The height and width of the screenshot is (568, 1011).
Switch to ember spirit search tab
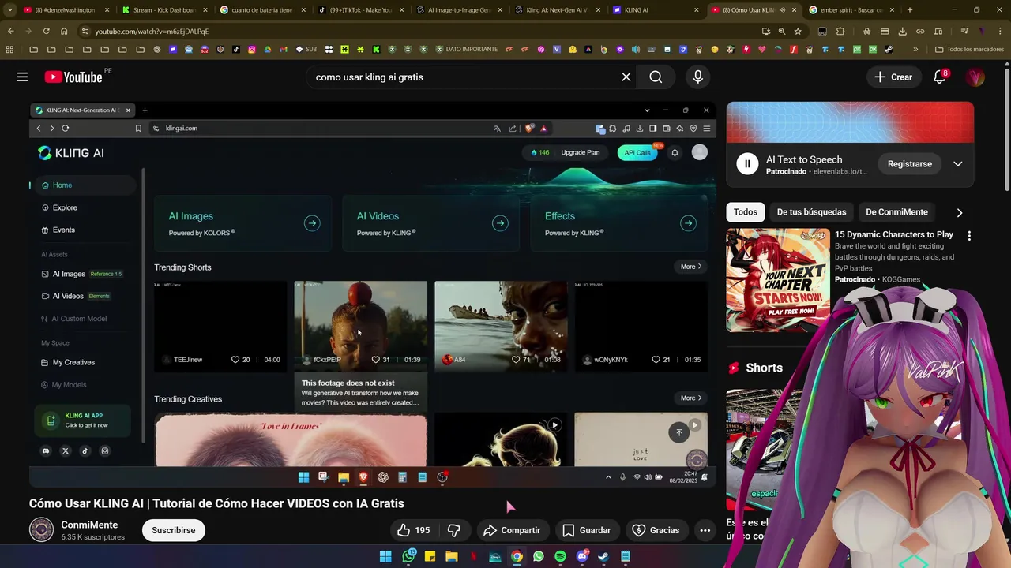coord(851,10)
